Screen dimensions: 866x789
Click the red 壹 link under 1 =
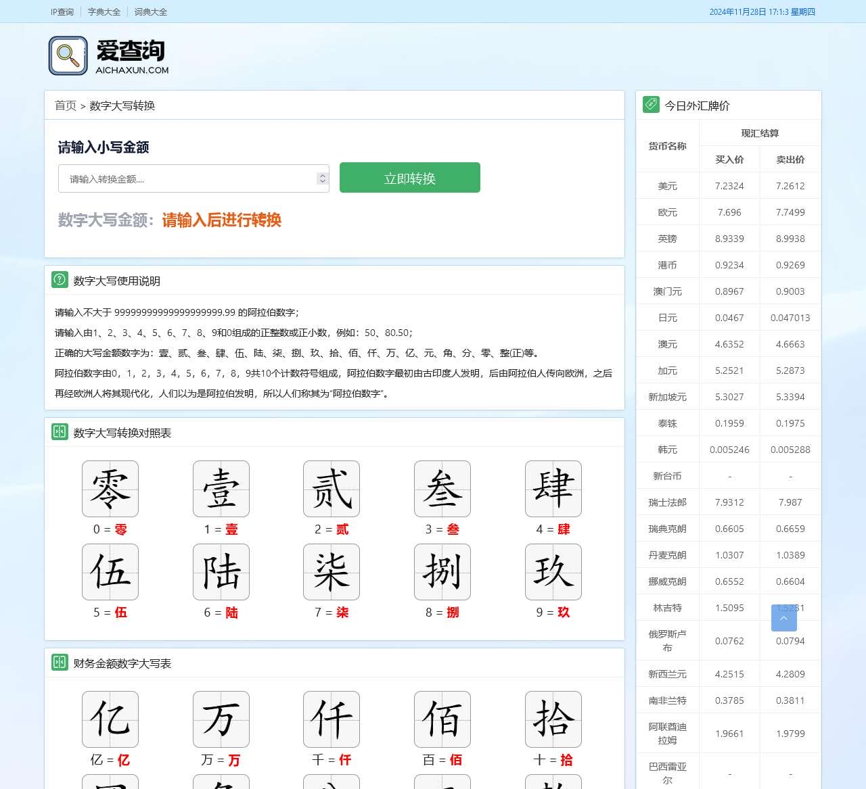(232, 529)
